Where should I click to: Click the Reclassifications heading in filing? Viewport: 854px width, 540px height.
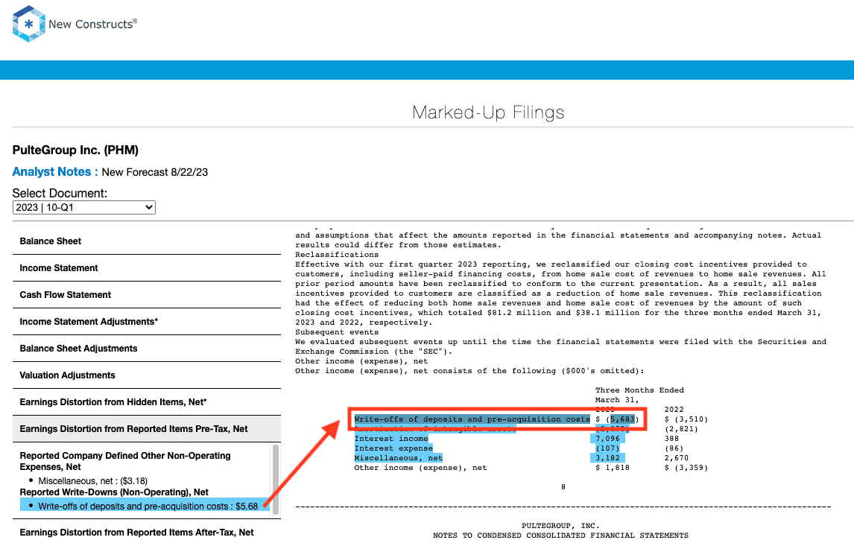point(337,255)
